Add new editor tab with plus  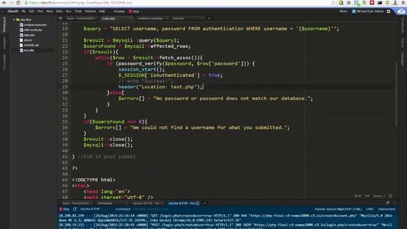pos(209,18)
